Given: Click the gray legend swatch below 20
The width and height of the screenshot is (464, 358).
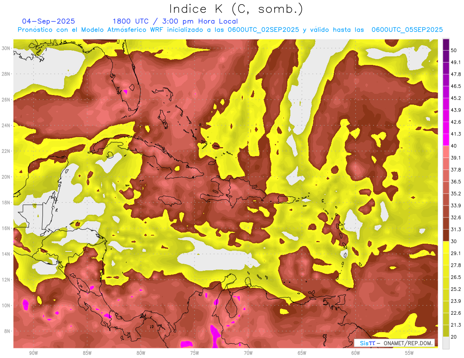Looking at the screenshot, I should [x=446, y=343].
